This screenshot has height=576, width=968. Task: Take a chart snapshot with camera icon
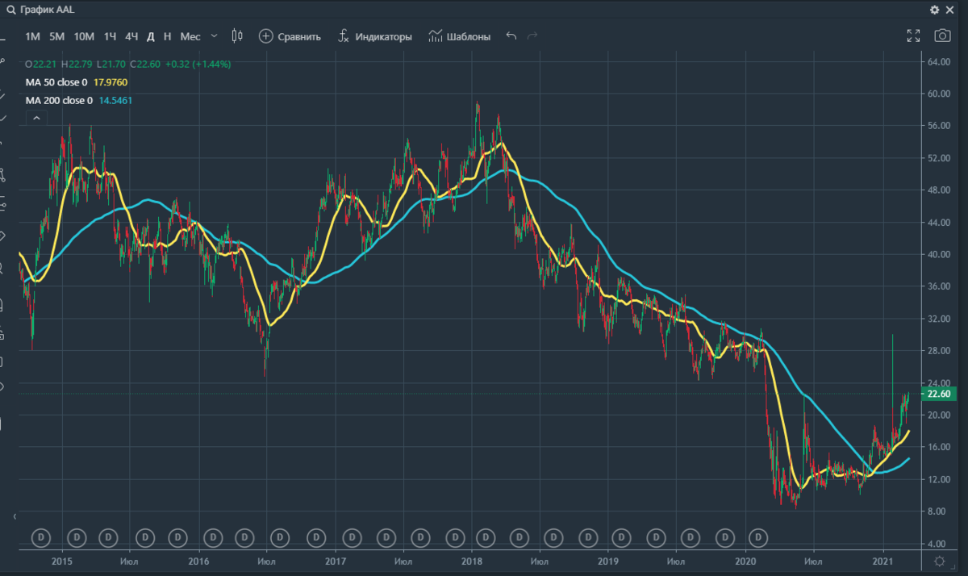point(941,35)
